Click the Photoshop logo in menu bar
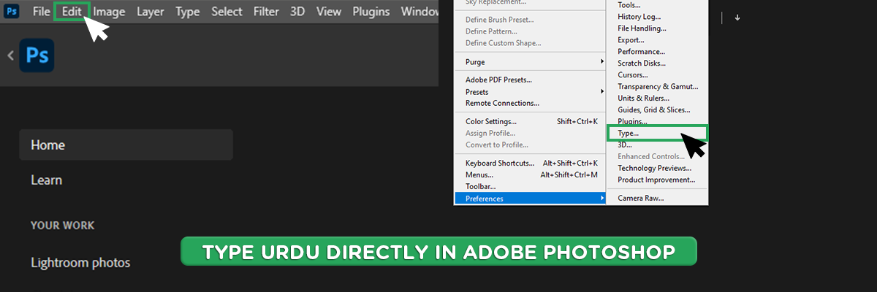Viewport: 877px width, 292px height. click(12, 11)
